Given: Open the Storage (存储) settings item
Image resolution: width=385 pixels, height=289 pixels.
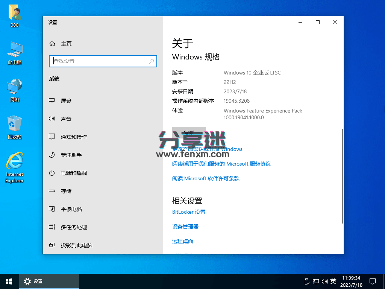Looking at the screenshot, I should pos(66,191).
